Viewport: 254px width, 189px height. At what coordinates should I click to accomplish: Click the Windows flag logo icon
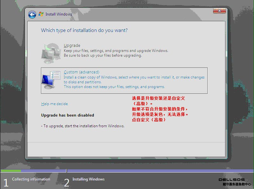pyautogui.click(x=41, y=14)
